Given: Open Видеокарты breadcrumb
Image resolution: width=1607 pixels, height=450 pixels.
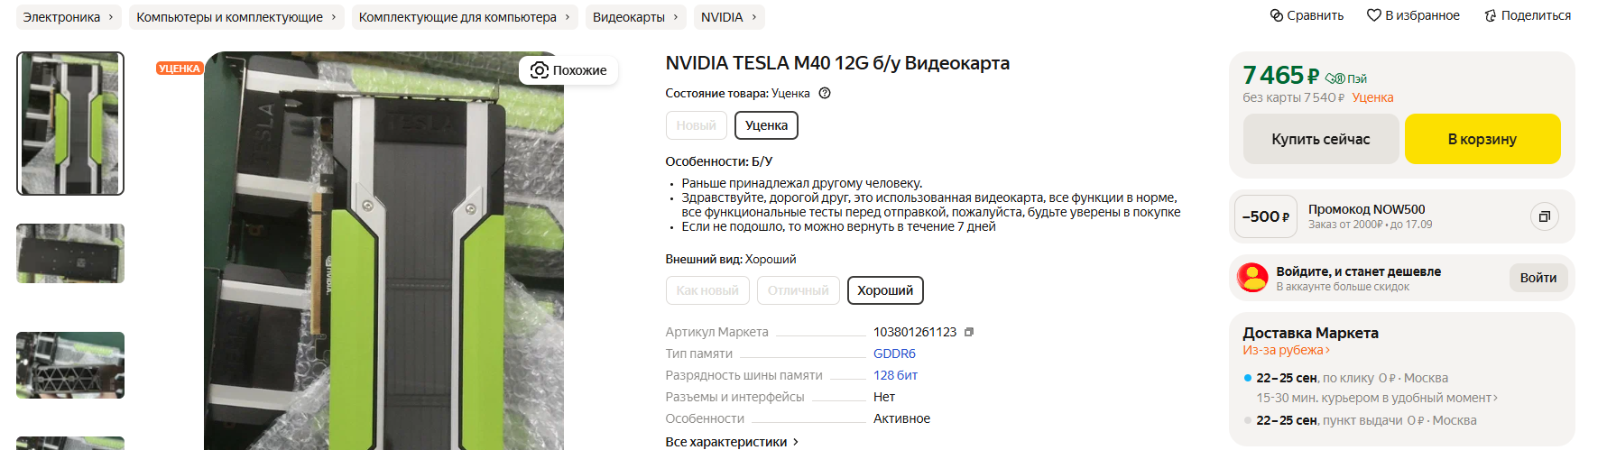Looking at the screenshot, I should (x=635, y=17).
